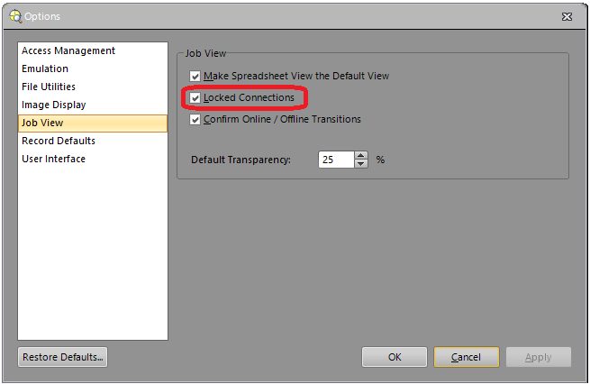590x384 pixels.
Task: Click the Options dialog title icon
Action: pos(14,16)
